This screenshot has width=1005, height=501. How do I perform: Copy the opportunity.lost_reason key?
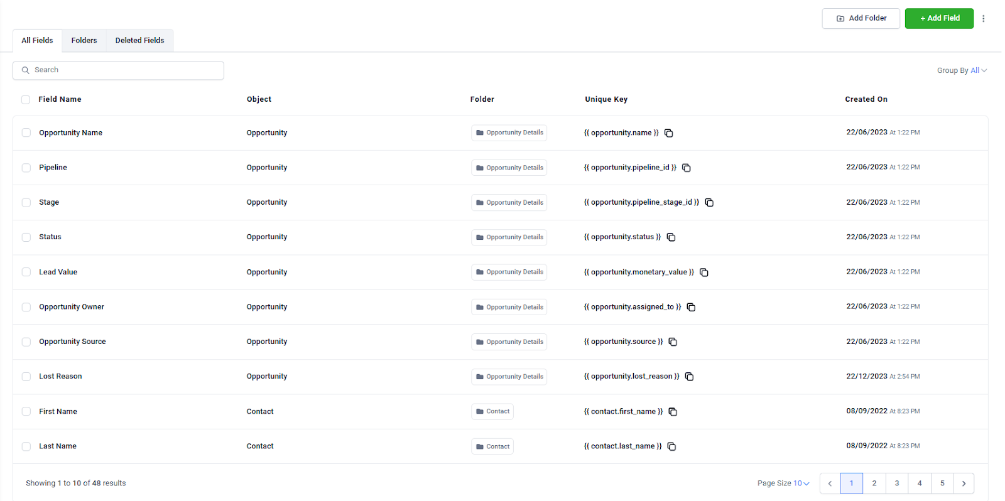[689, 377]
